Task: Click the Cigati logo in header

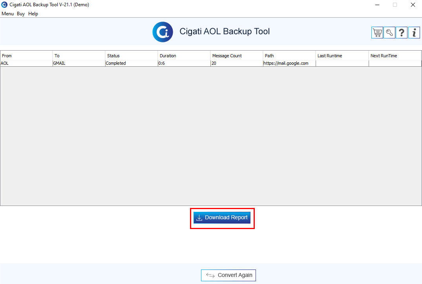Action: tap(163, 32)
